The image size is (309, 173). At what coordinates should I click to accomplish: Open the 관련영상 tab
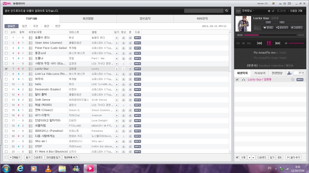(x=277, y=73)
